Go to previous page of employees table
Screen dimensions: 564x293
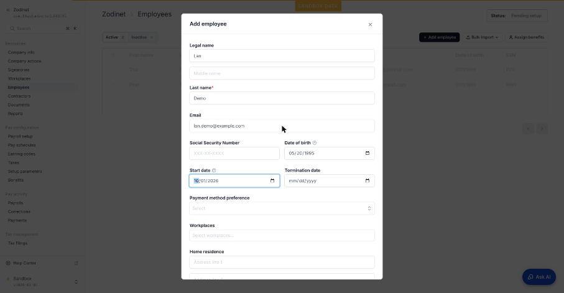click(x=528, y=129)
